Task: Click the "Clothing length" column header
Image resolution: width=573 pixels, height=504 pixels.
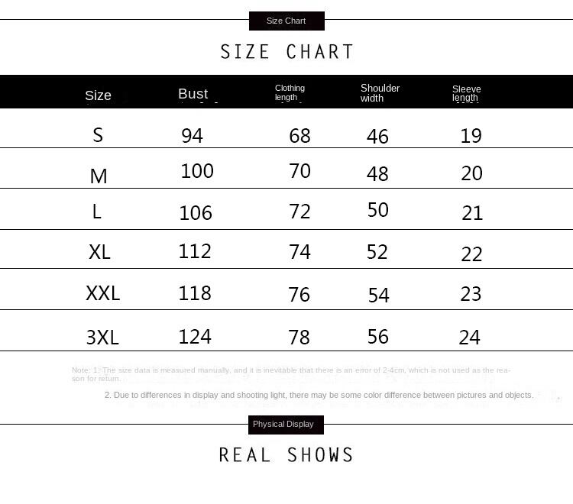Action: click(290, 92)
